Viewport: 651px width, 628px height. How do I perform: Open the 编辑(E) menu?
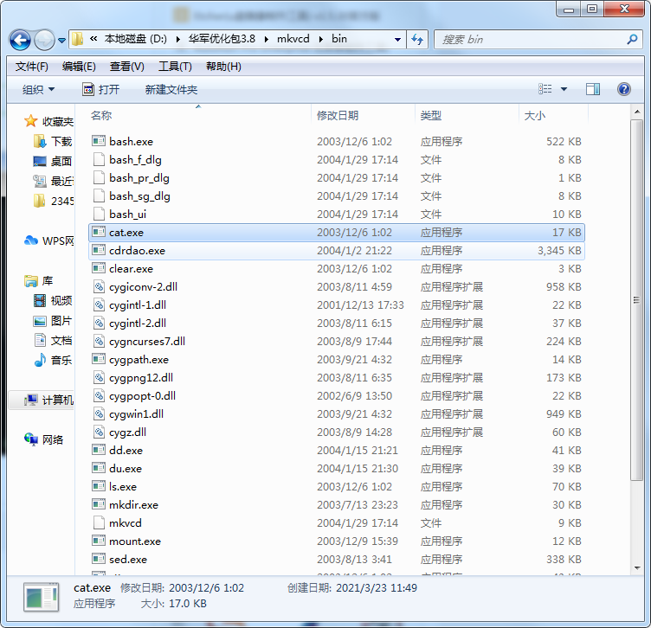79,67
